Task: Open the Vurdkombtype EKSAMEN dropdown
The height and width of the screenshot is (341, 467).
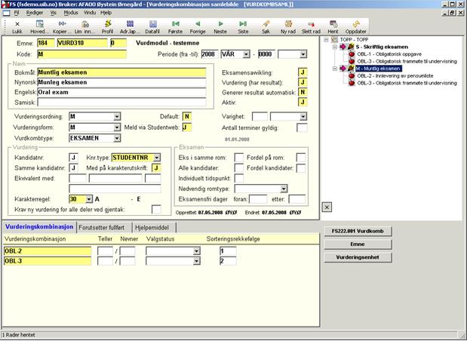Action: (117, 139)
